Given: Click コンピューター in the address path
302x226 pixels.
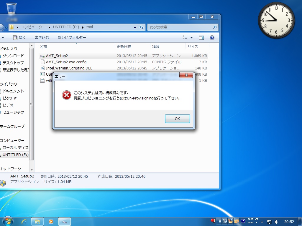Looking at the screenshot, I should tap(33, 27).
